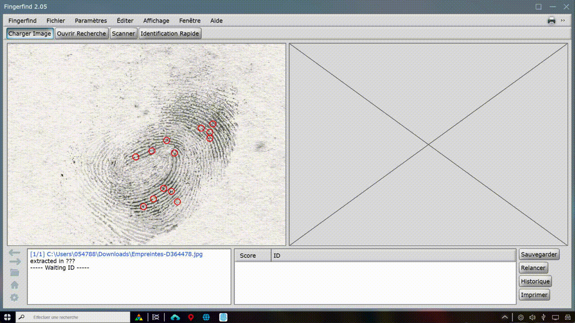The height and width of the screenshot is (323, 575).
Task: Click the forward arrow icon beside the log
Action: pyautogui.click(x=15, y=262)
